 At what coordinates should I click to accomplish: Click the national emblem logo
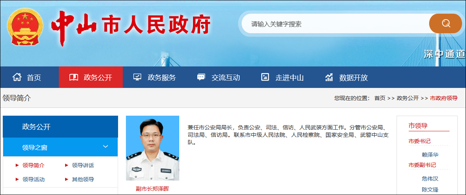(x=25, y=27)
